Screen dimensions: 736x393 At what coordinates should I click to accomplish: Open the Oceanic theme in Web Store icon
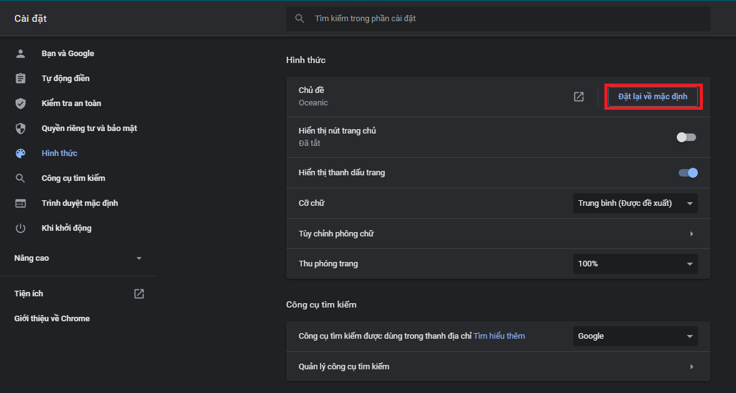[579, 96]
